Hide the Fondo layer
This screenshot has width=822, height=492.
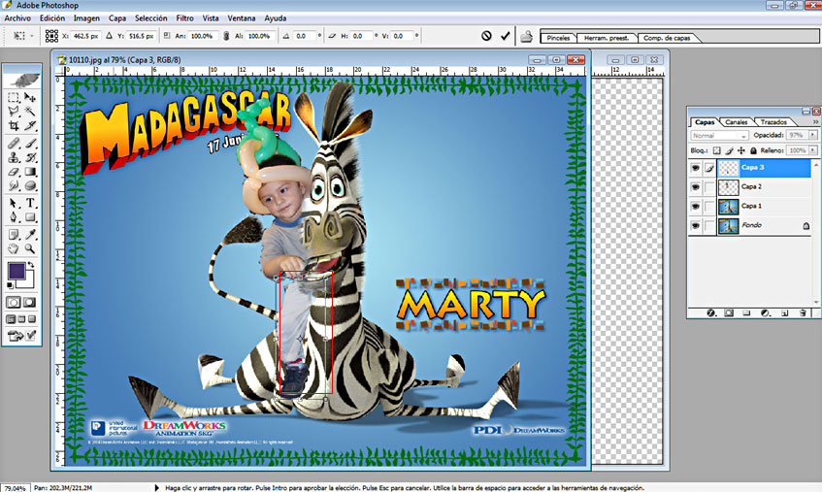point(695,225)
